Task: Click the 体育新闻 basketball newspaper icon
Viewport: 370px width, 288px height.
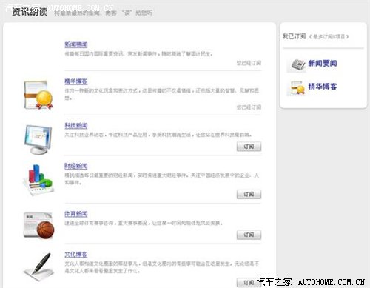Action: pyautogui.click(x=38, y=225)
